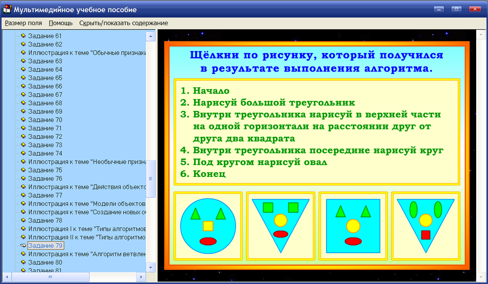This screenshot has height=284, width=488.
Task: Click the book icon beside Задание 65
Action: point(23,78)
